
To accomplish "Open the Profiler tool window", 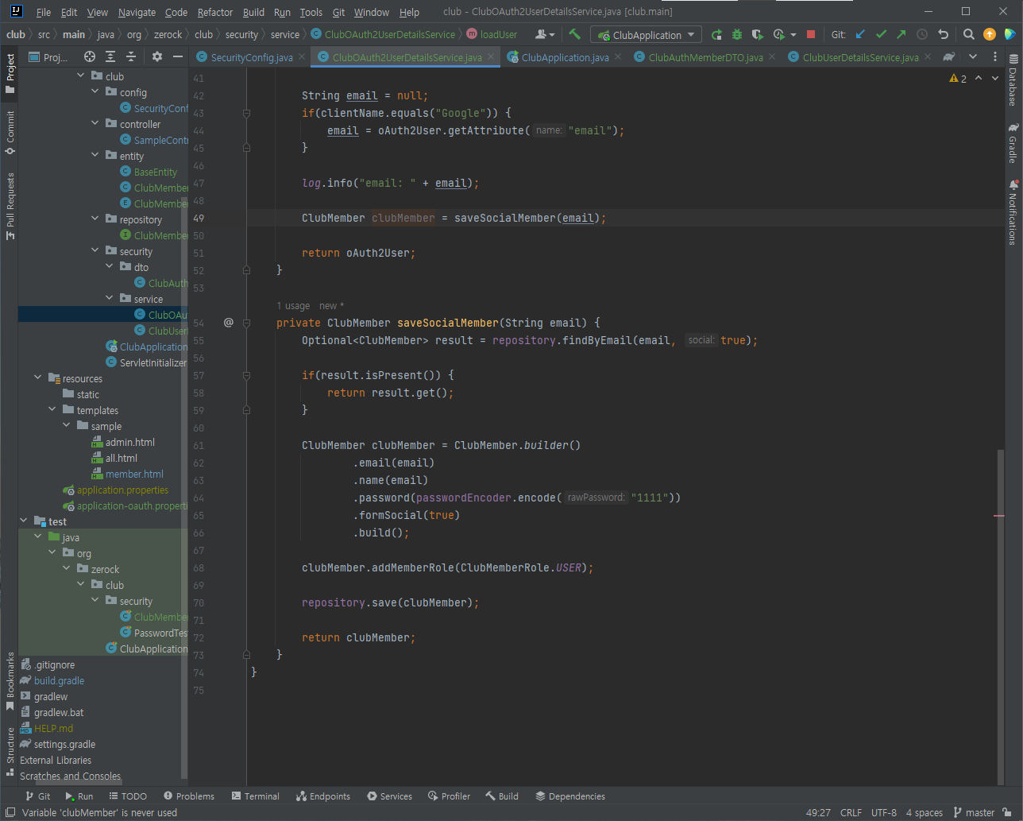I will coord(449,796).
